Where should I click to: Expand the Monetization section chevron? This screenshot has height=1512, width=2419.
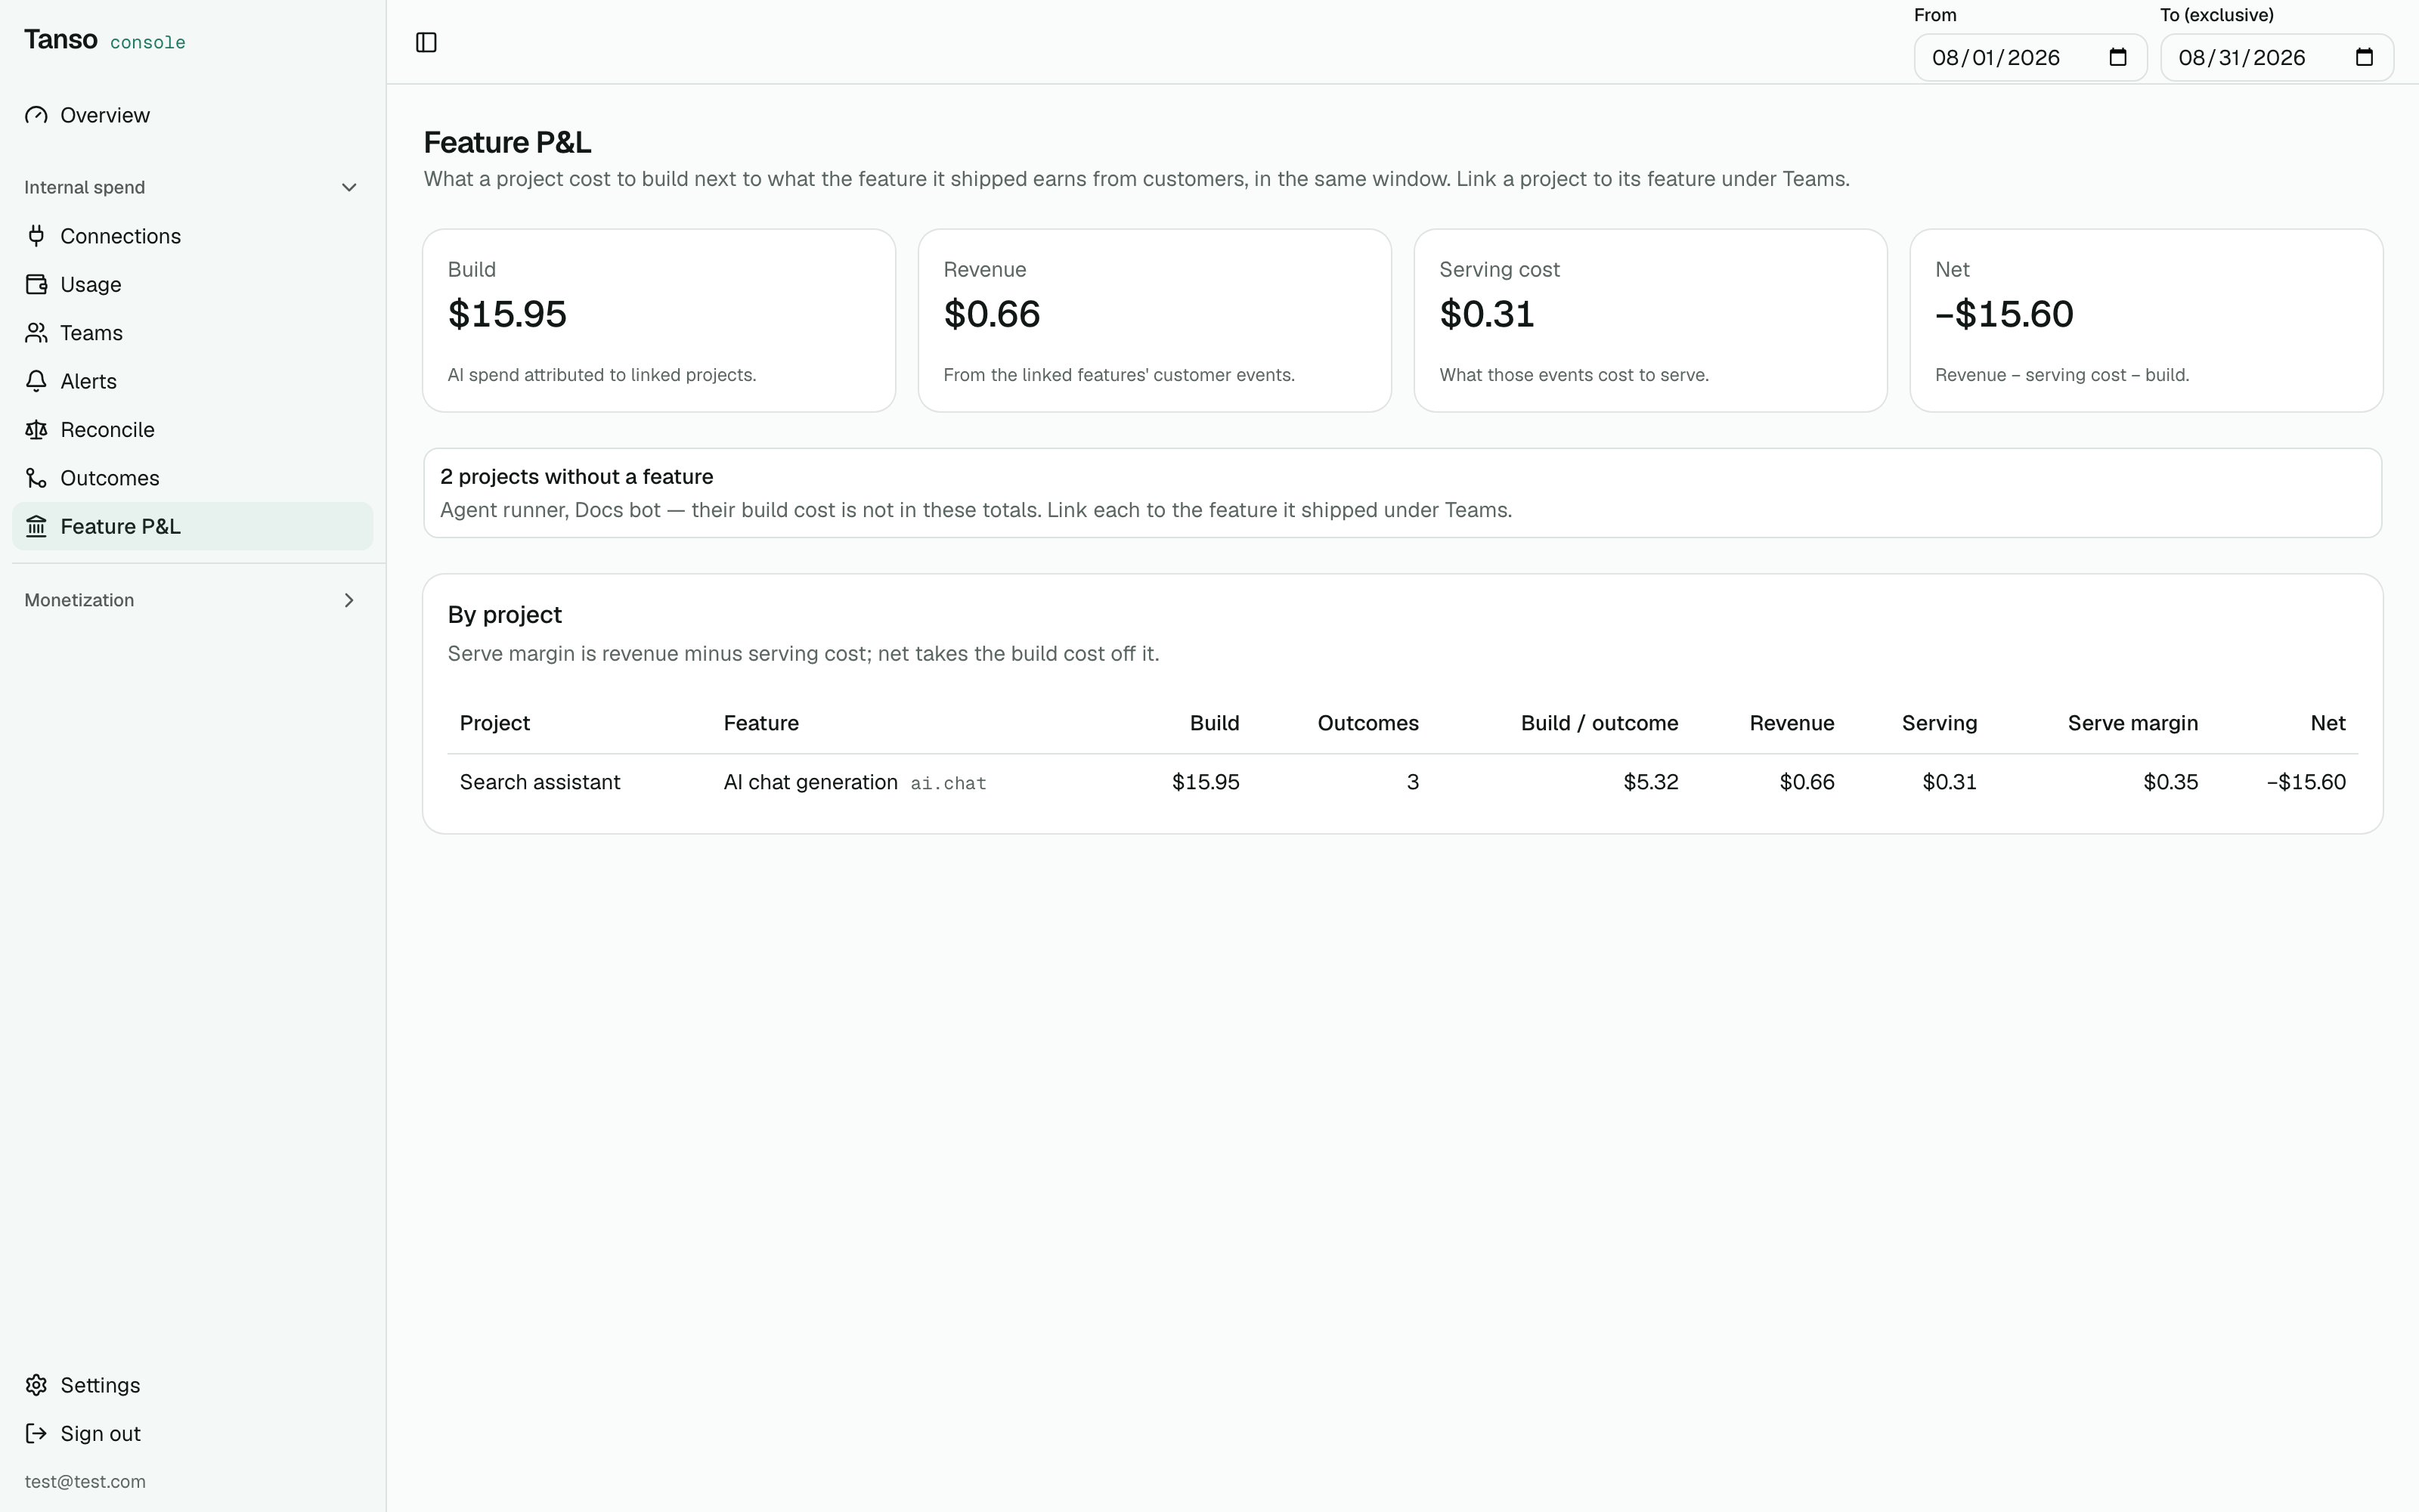point(348,600)
